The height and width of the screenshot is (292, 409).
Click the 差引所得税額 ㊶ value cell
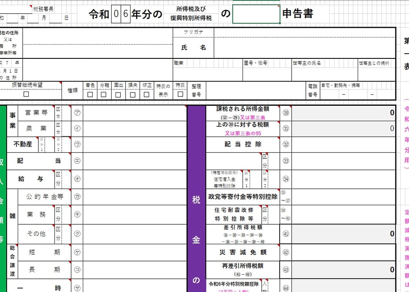point(343,234)
